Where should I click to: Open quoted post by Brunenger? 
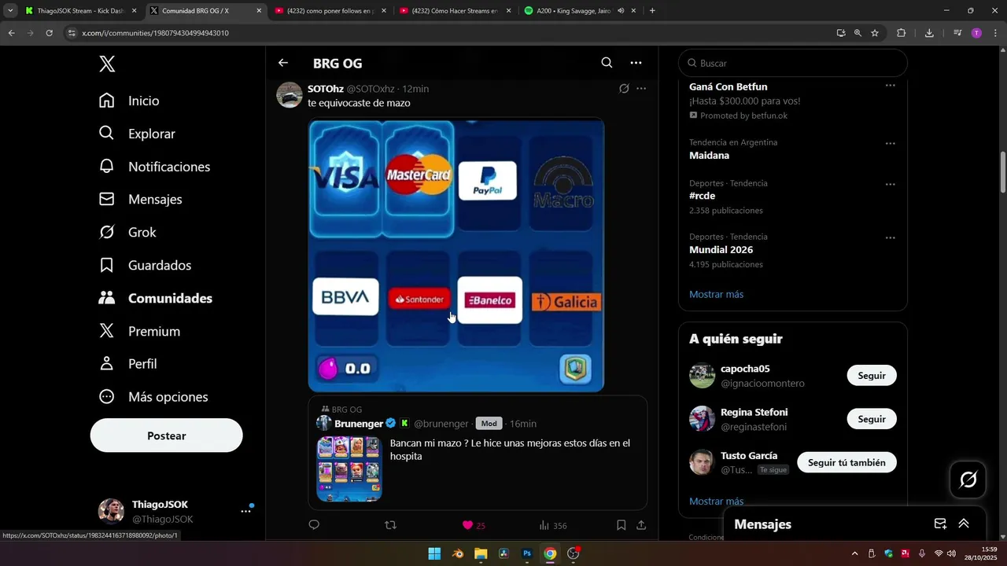[478, 454]
